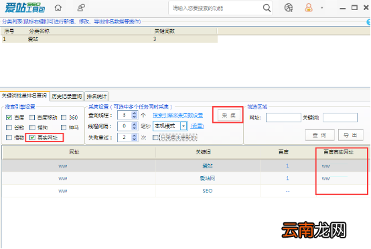371x249 pixels.
Task: Increase the 查询线程 value
Action: (x=135, y=113)
